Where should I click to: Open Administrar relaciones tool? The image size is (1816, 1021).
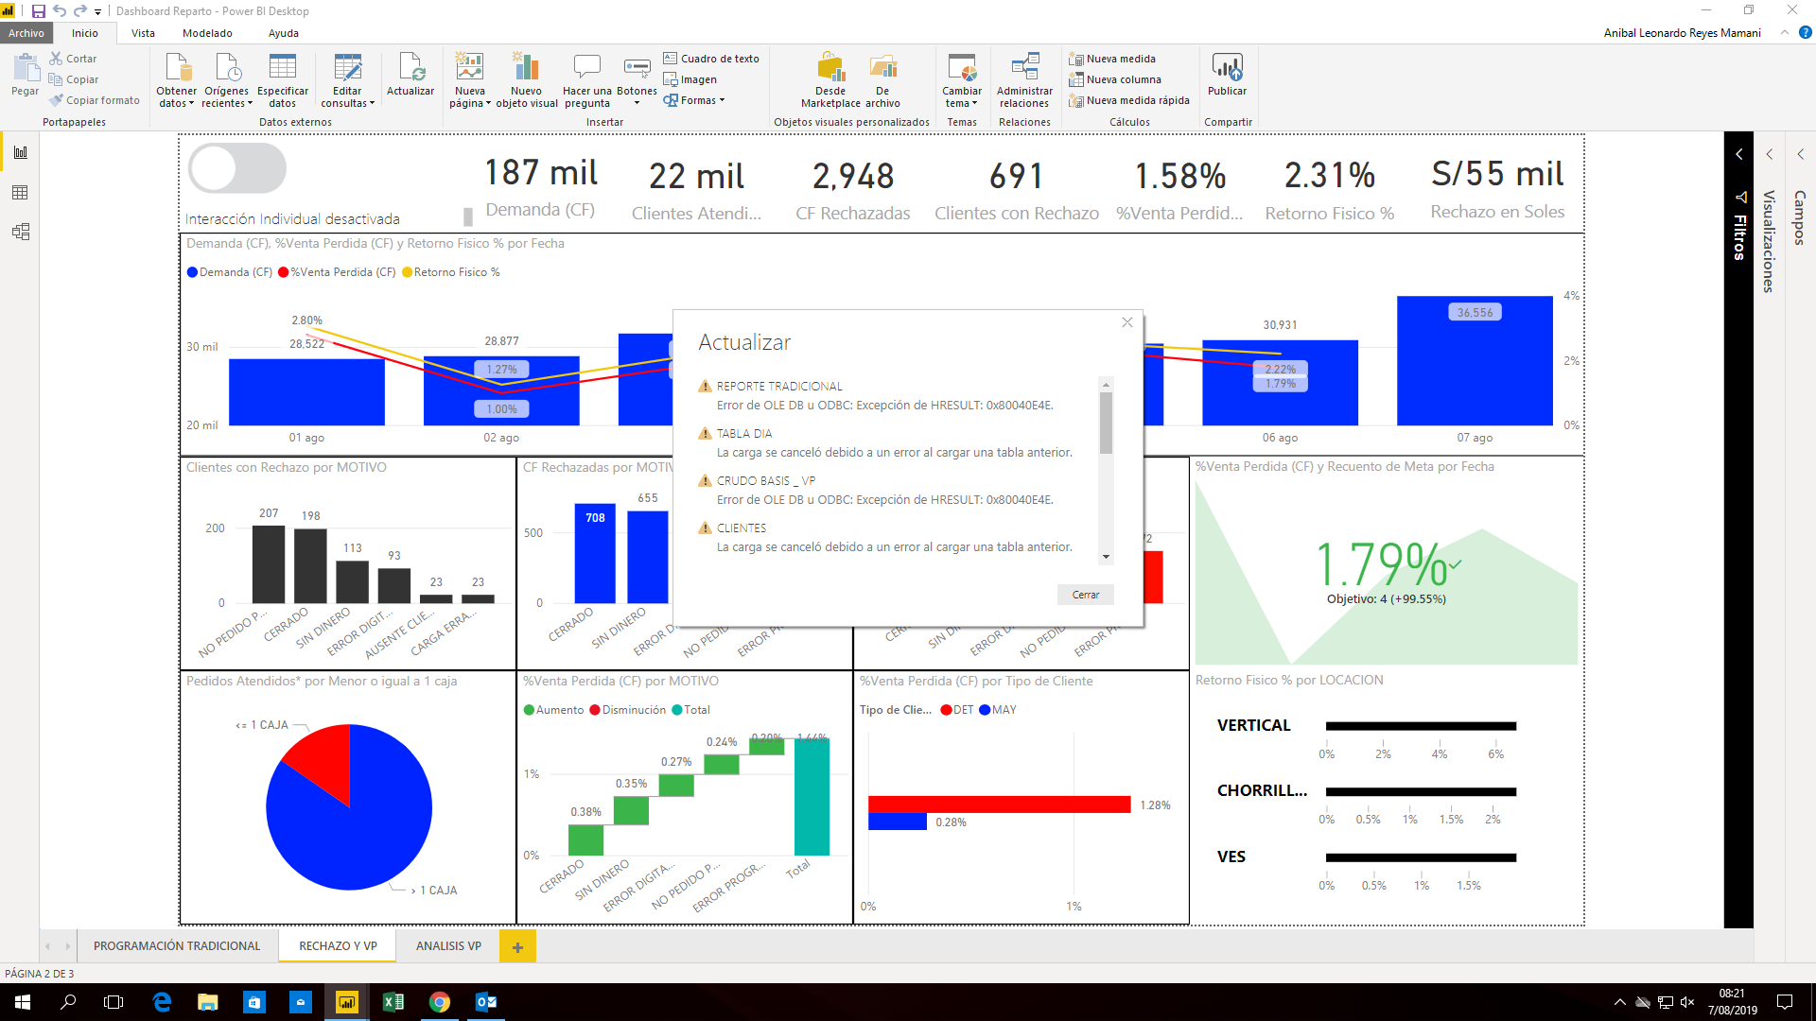pyautogui.click(x=1024, y=80)
